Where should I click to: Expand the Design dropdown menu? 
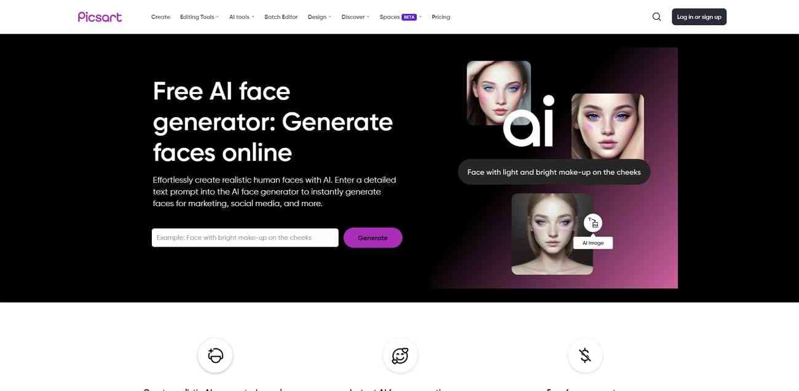(x=319, y=17)
